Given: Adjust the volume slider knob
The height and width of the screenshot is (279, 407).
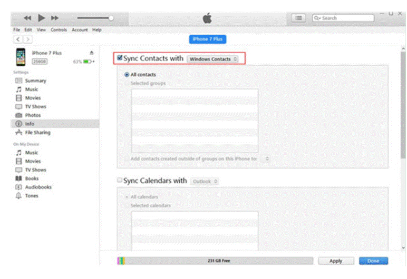Looking at the screenshot, I should 111,18.
